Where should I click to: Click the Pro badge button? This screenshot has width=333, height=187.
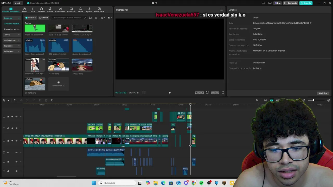(x=278, y=3)
